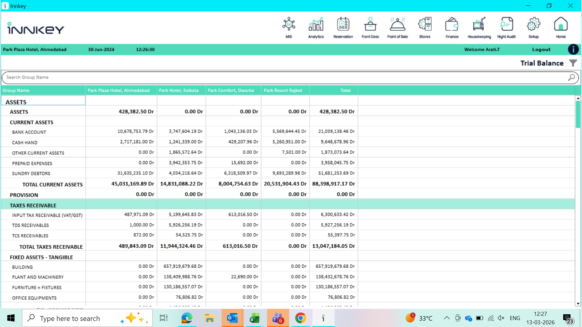Select FIXED ASSETS - TANGIBLE group

click(41, 257)
